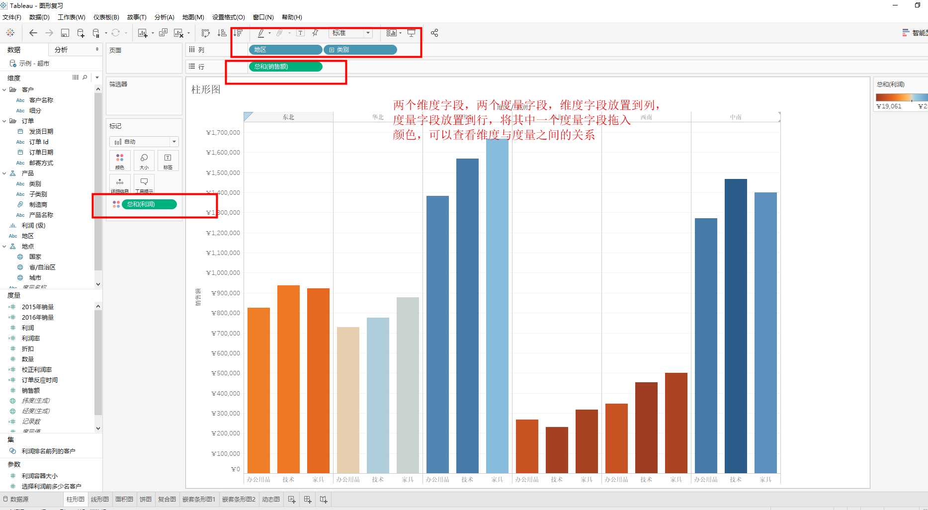Pause auto updates icon
Screen dimensions: 928x510
96,33
